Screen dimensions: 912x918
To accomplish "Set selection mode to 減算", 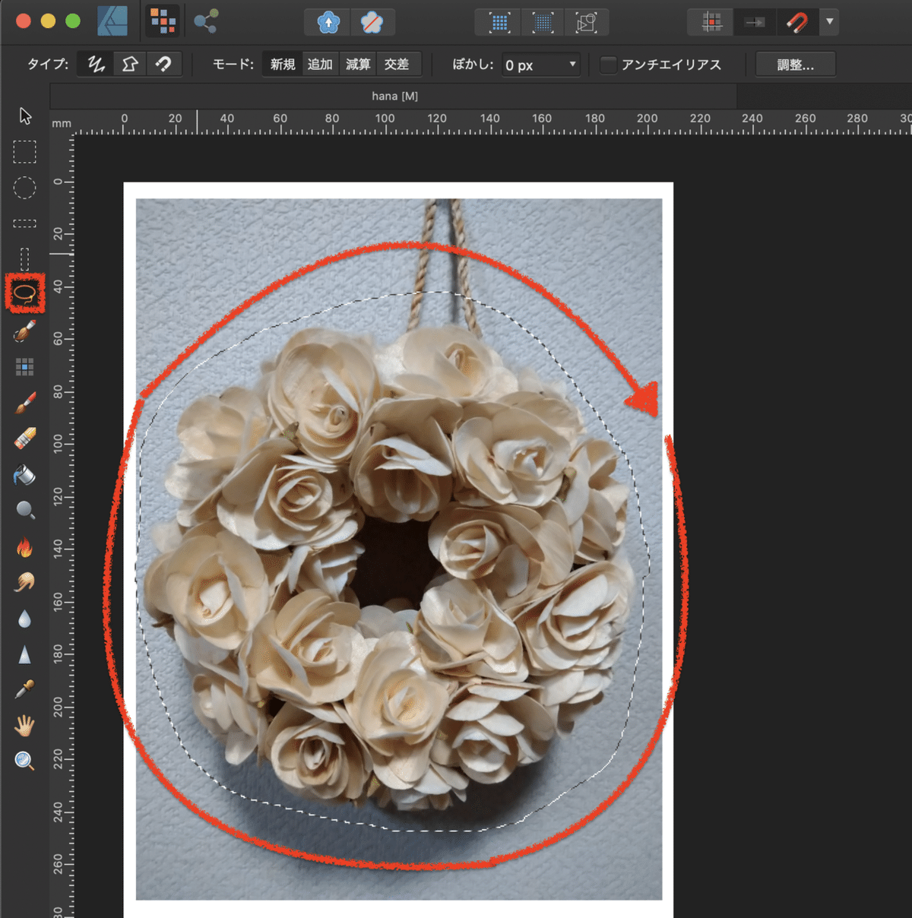I will pyautogui.click(x=358, y=65).
